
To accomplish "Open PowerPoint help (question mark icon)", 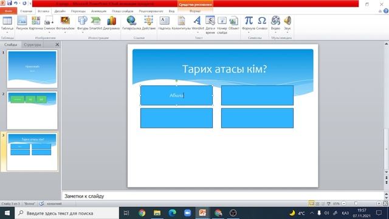I will point(386,11).
